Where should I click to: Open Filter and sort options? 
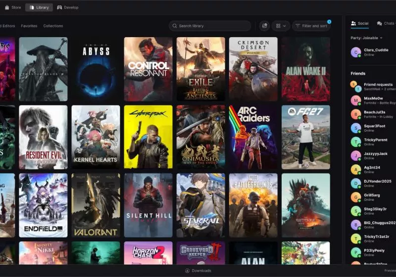pos(311,26)
